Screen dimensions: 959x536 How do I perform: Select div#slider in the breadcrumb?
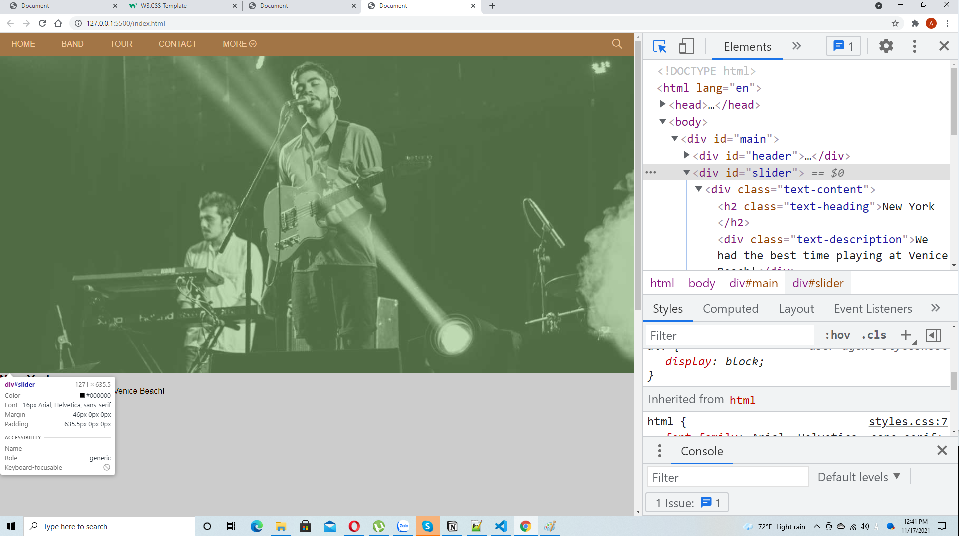pos(818,283)
